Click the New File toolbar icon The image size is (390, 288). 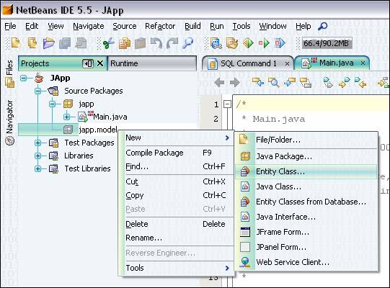click(16, 43)
